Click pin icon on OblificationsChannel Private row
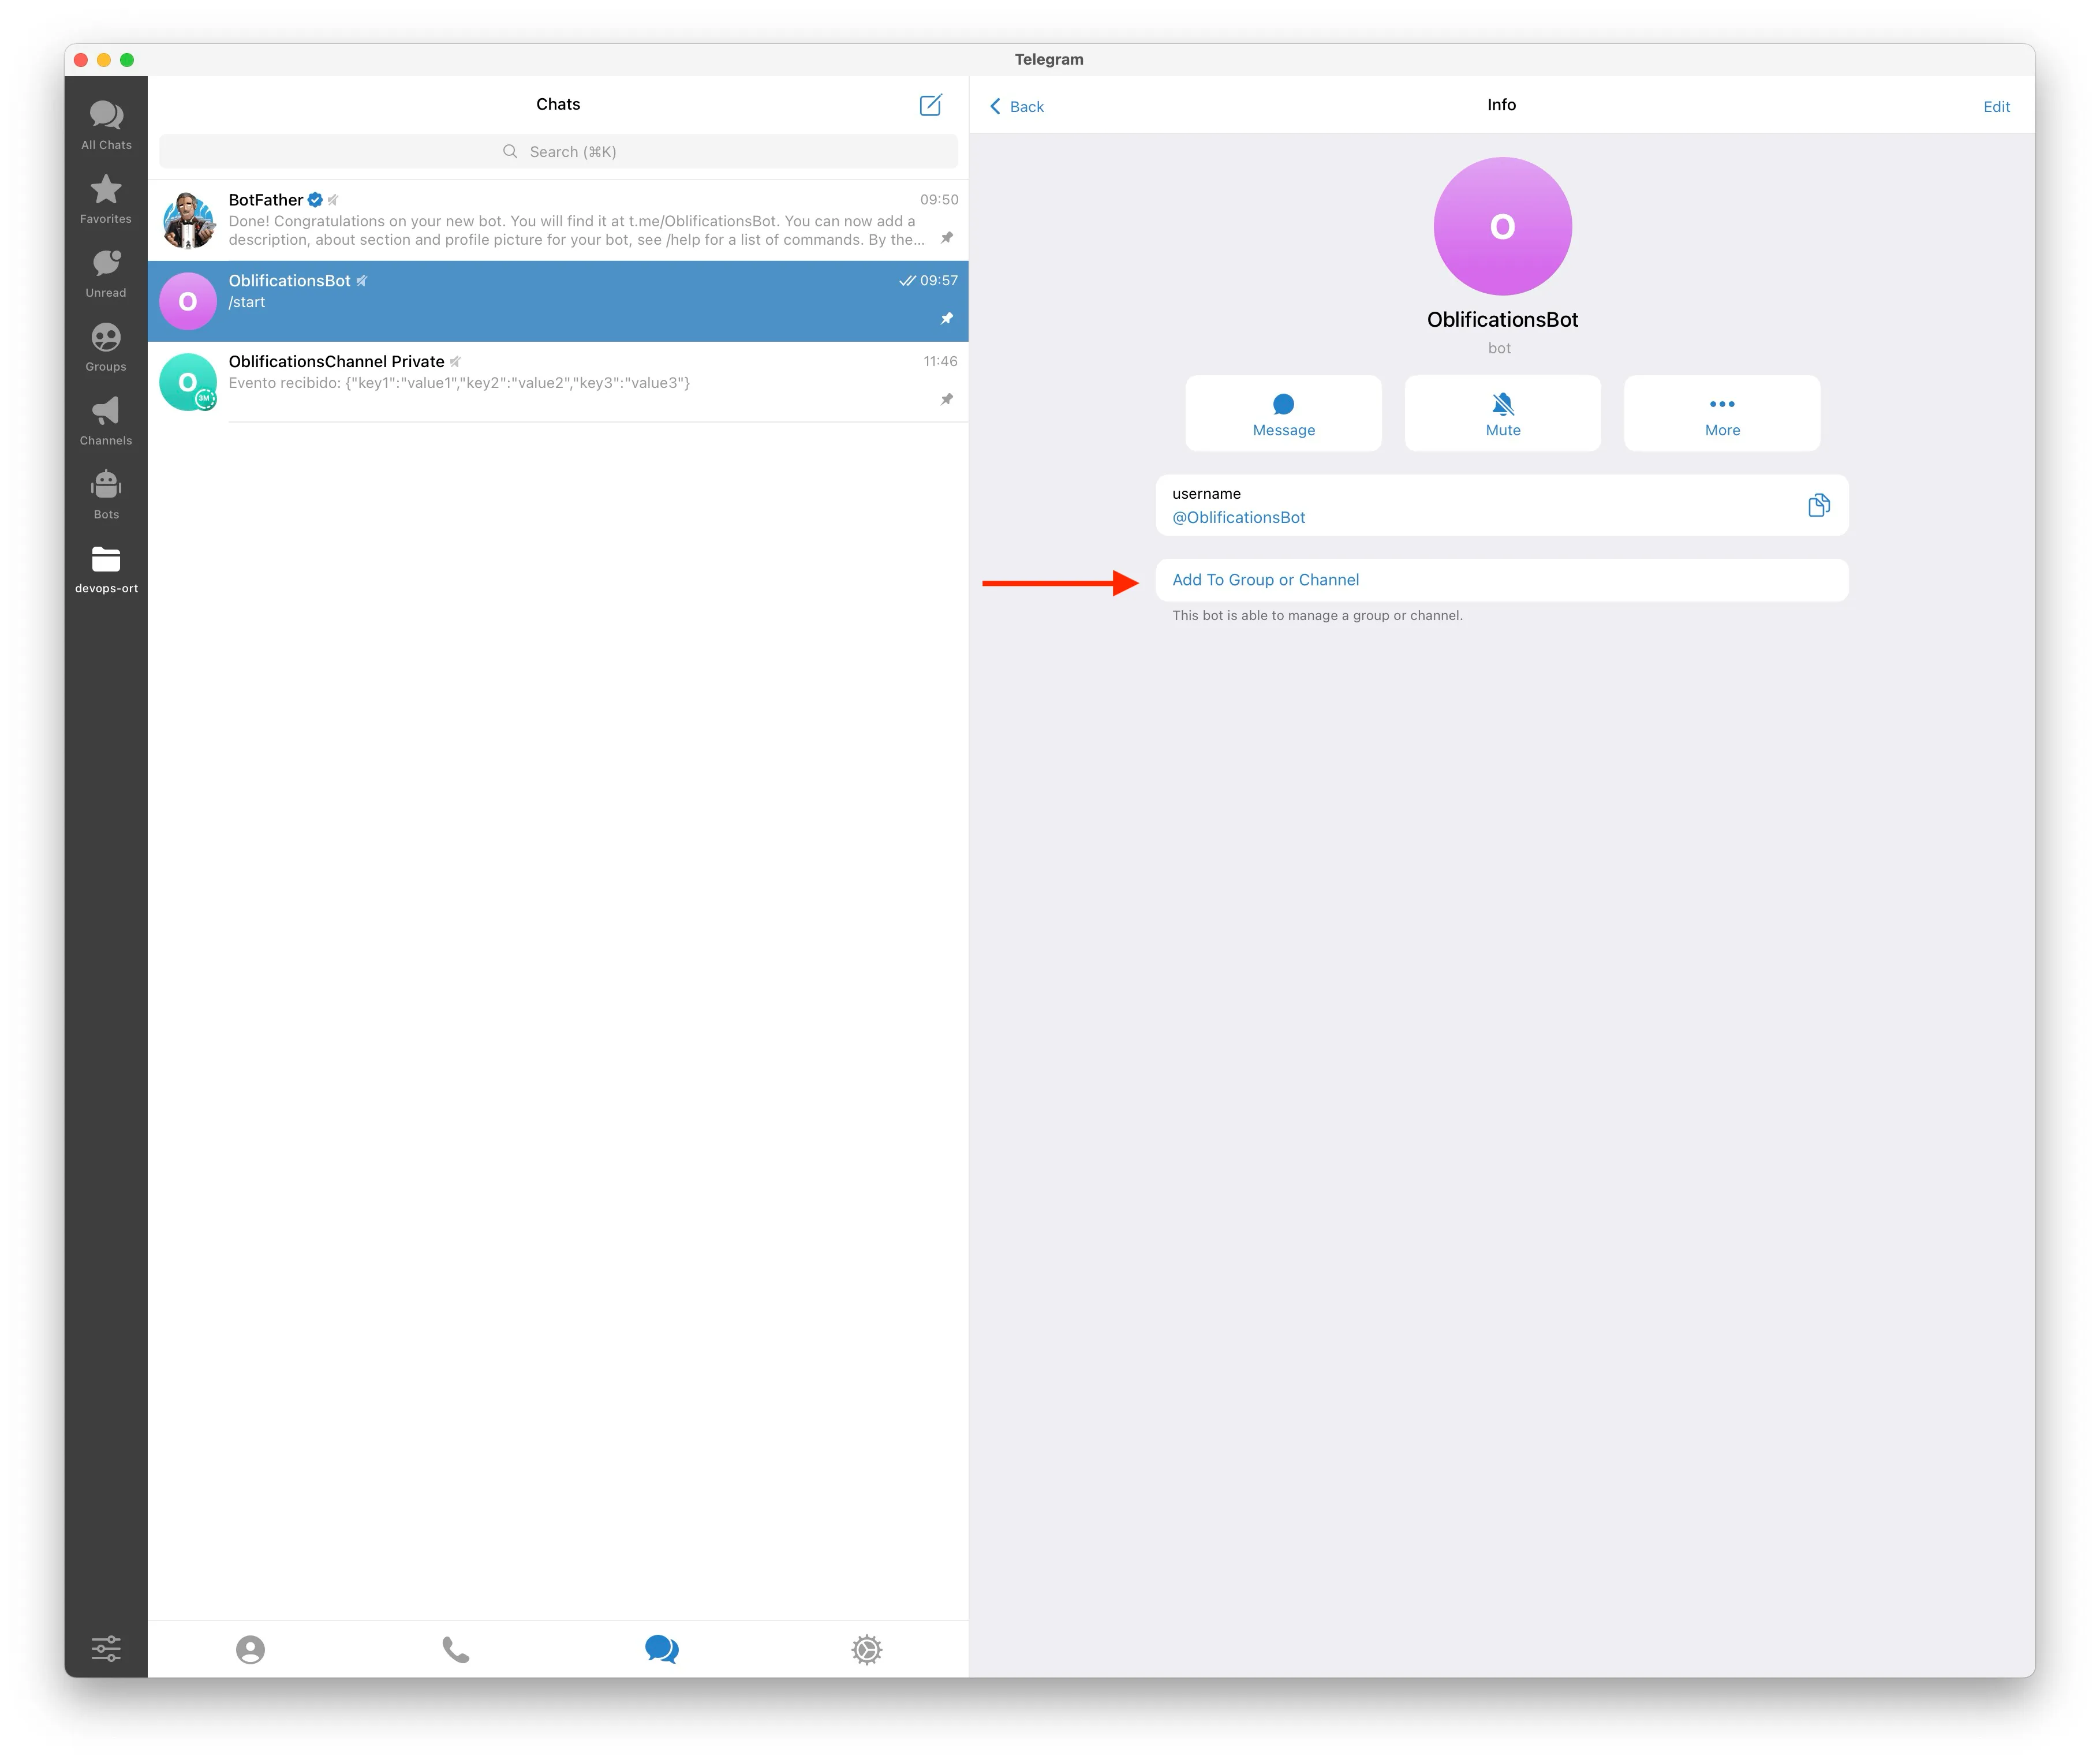This screenshot has height=1763, width=2100. [x=946, y=400]
